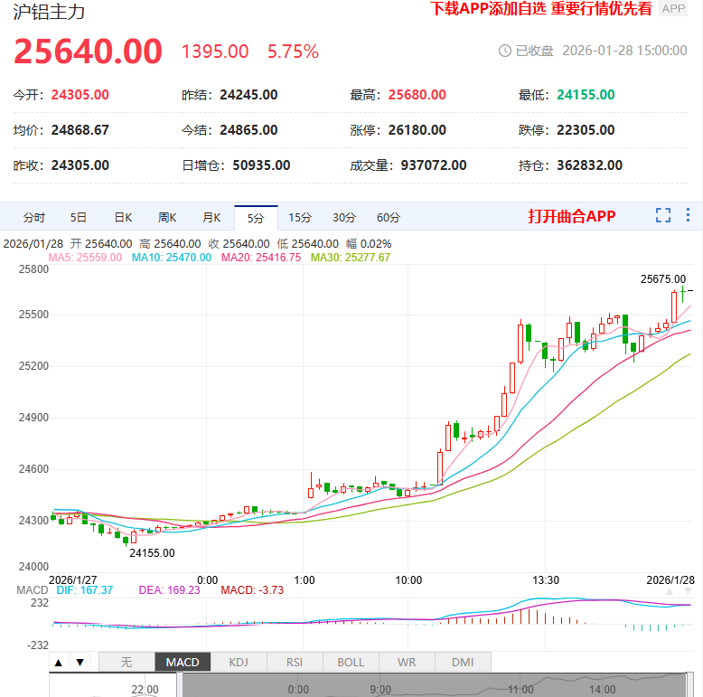Click the 25675.00 high price label on chart
Image resolution: width=703 pixels, height=697 pixels.
pos(662,279)
